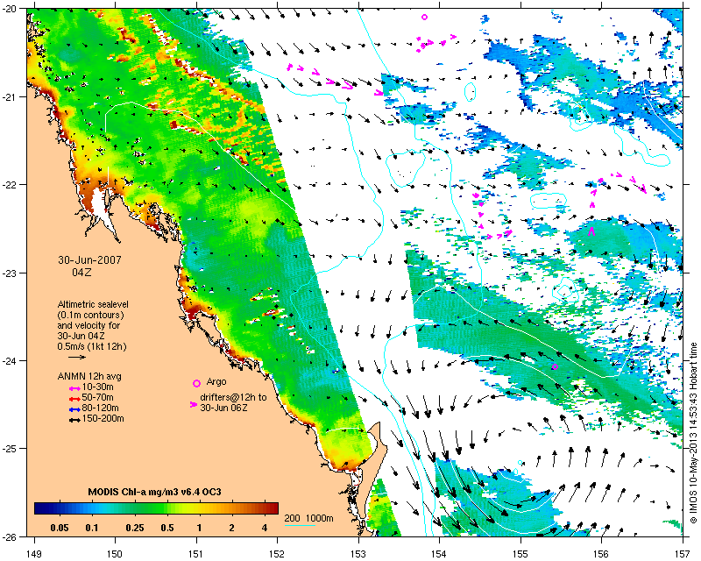
Task: Click the blue 80-120m arrow legend symbol
Action: click(74, 409)
